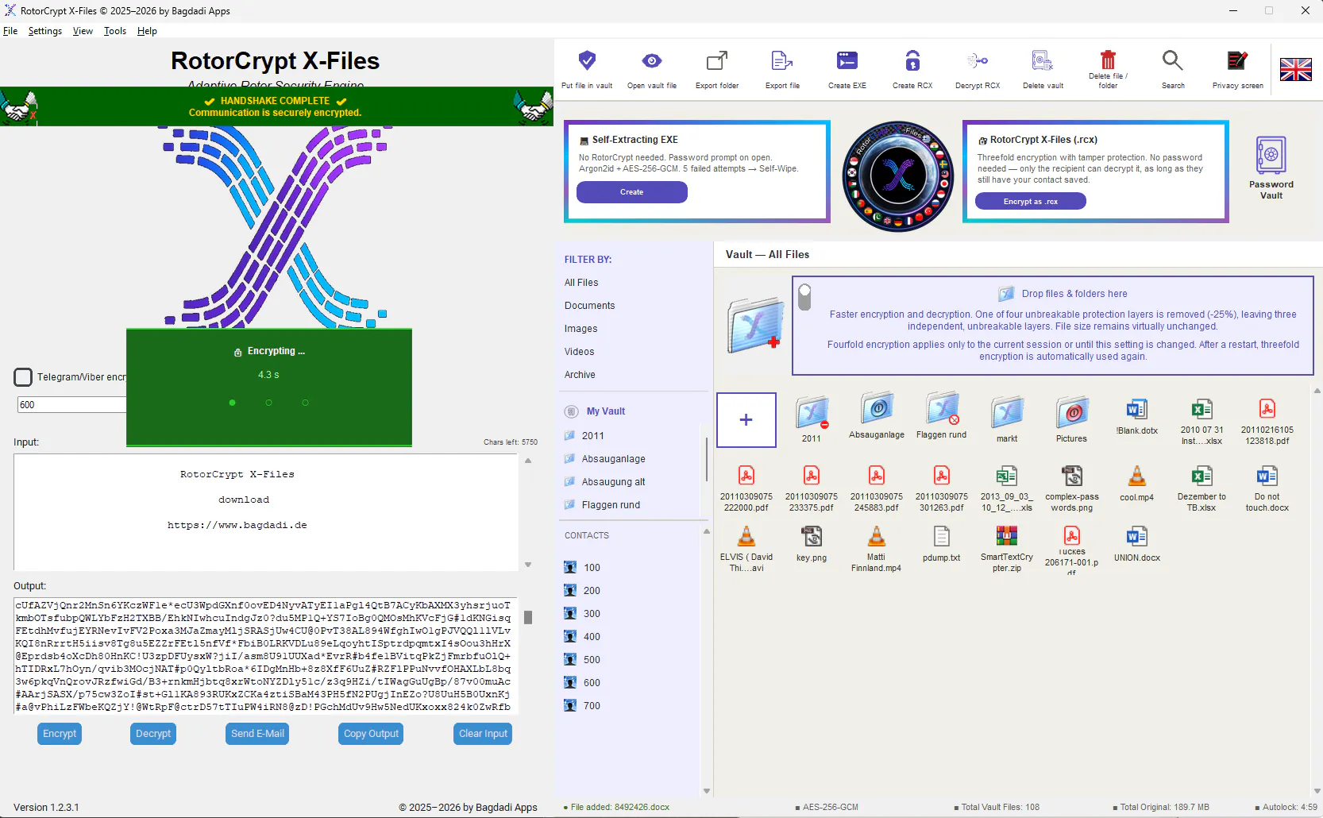Viewport: 1323px width, 818px height.
Task: Select the Create EXE toolbar icon
Action: (x=847, y=60)
